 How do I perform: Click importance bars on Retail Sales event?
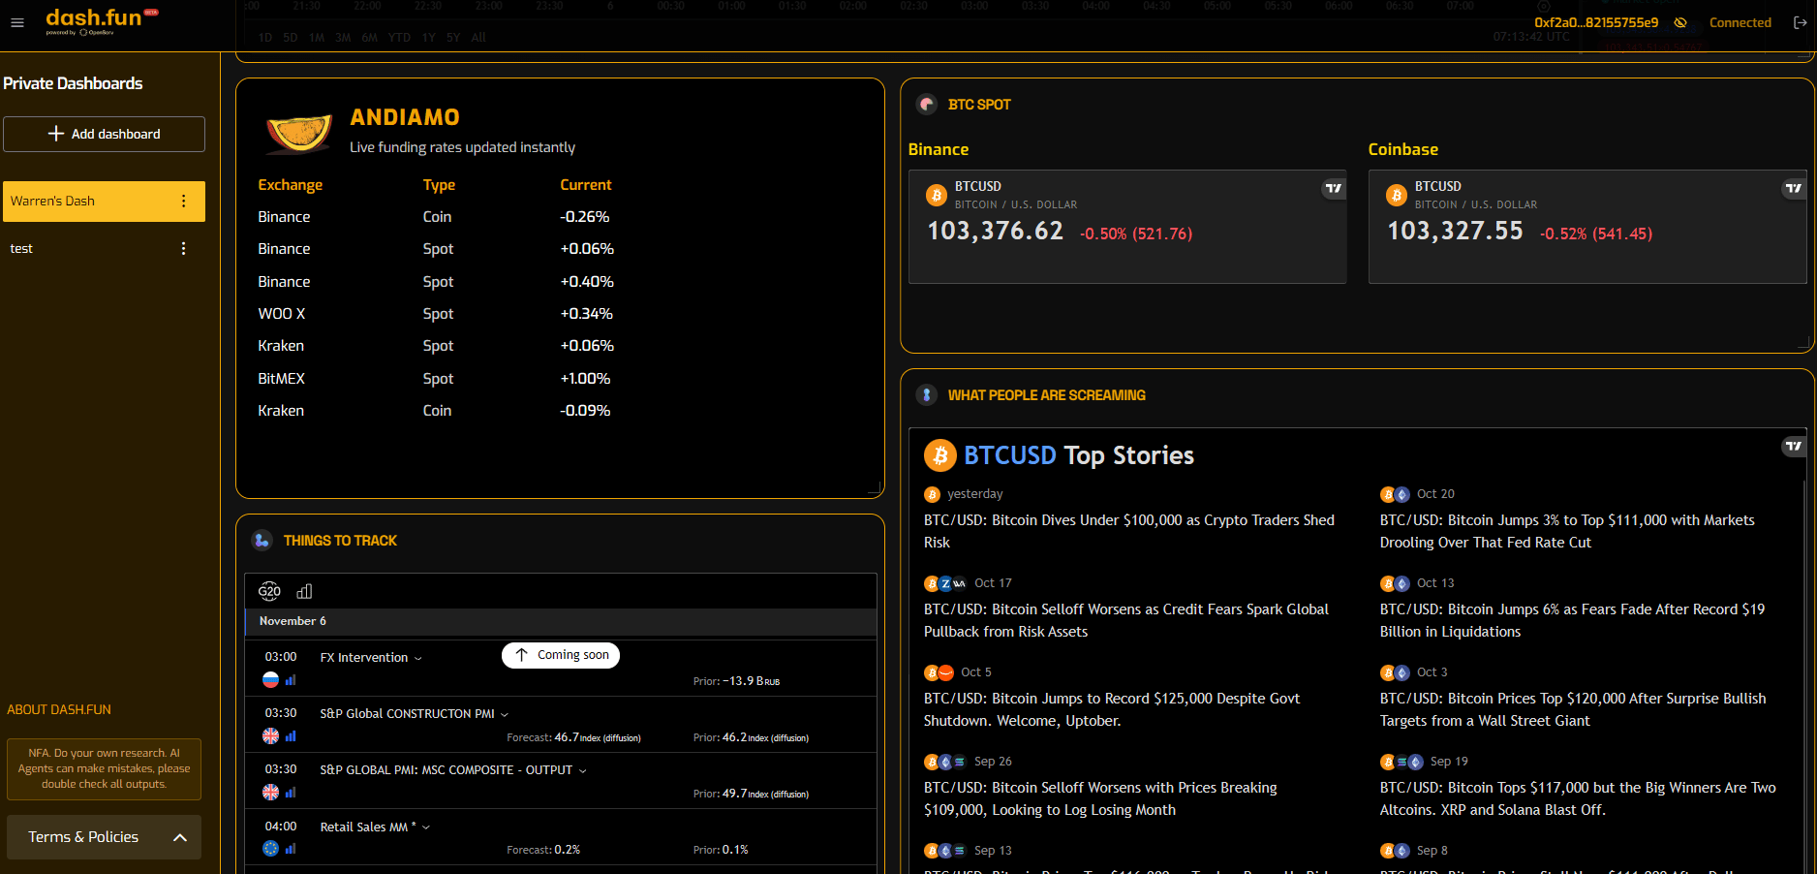click(x=291, y=849)
